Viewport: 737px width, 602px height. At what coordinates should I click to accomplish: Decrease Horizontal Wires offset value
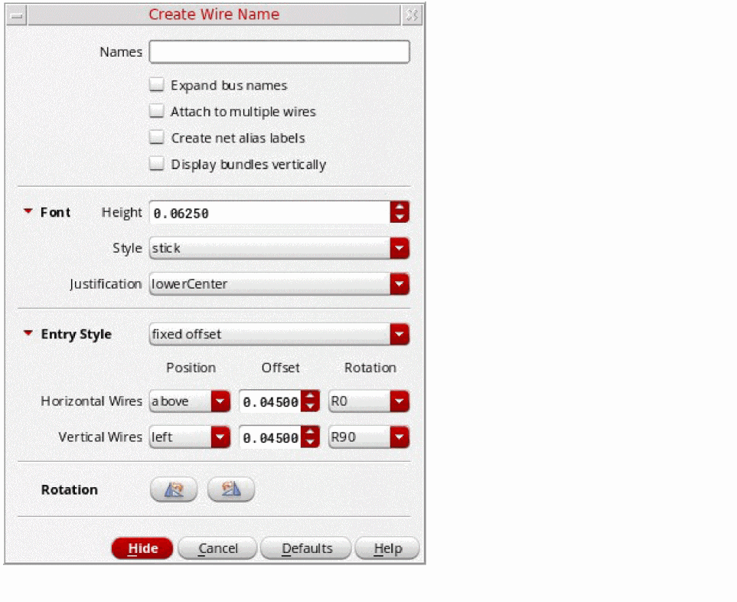310,407
